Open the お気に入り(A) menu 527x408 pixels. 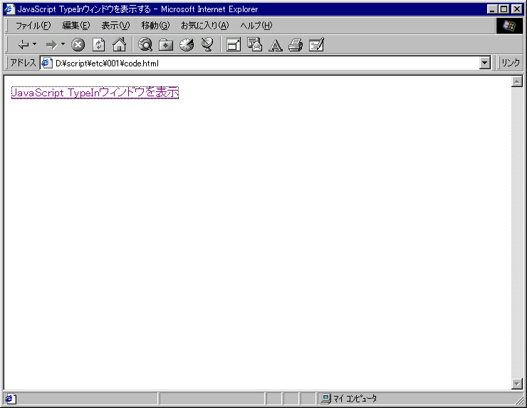(205, 26)
